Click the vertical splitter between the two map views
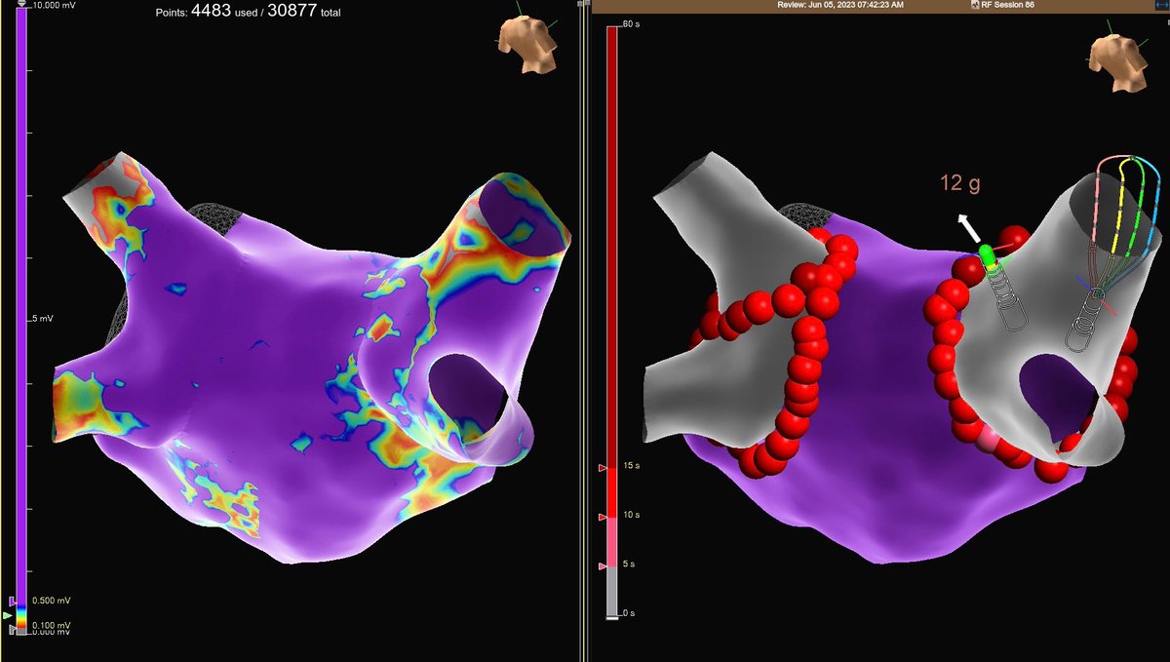Screen dimensions: 1170x662 [x=583, y=331]
